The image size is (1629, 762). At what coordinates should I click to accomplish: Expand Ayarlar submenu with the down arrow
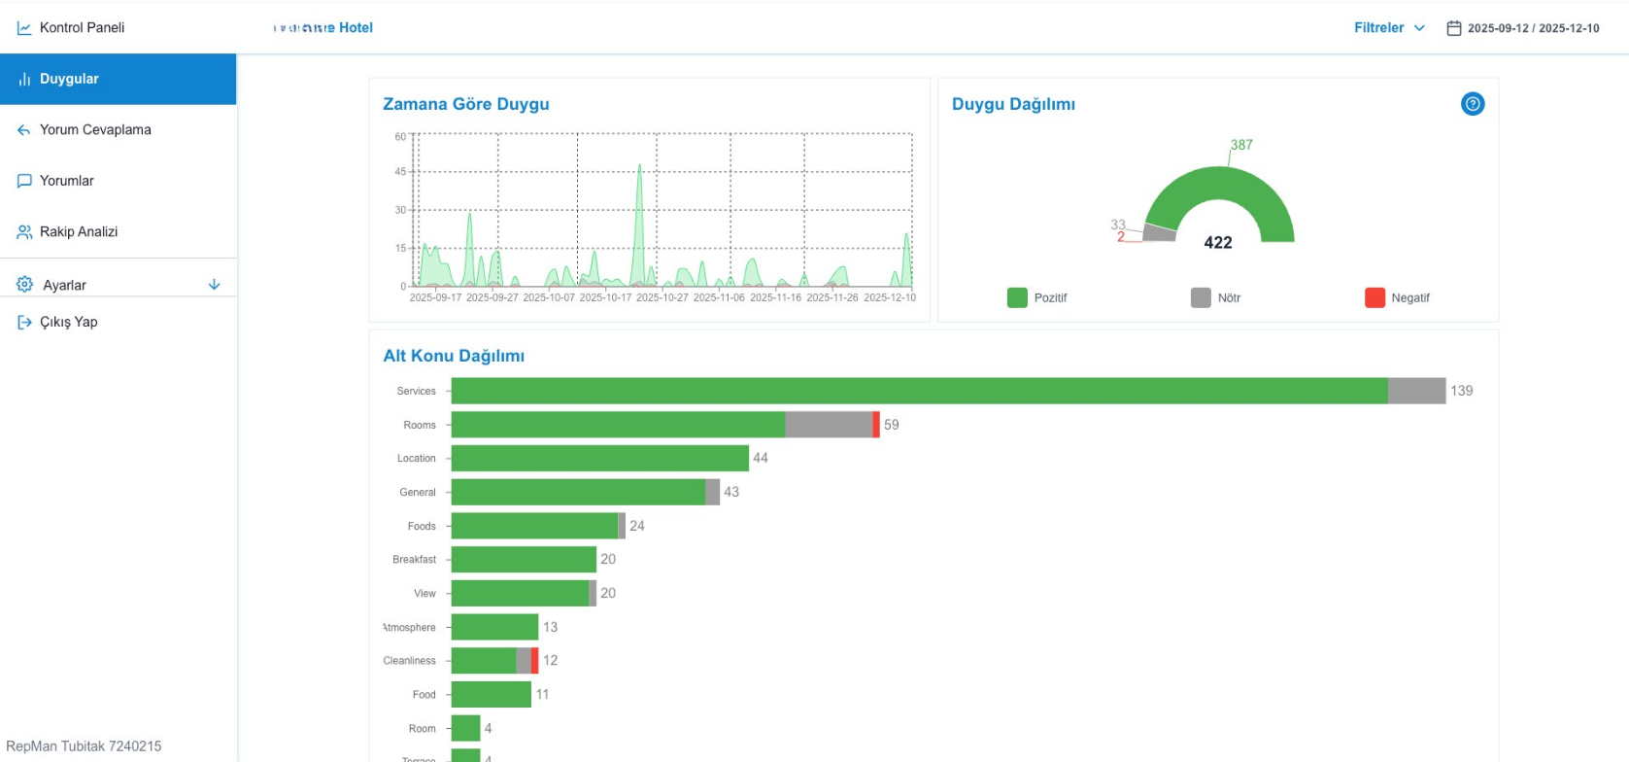point(215,285)
